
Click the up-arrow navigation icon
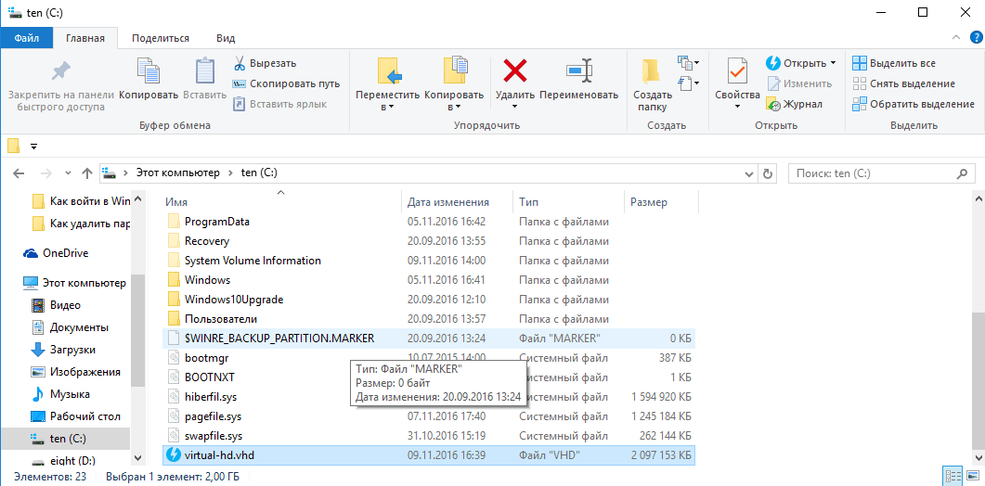click(87, 173)
